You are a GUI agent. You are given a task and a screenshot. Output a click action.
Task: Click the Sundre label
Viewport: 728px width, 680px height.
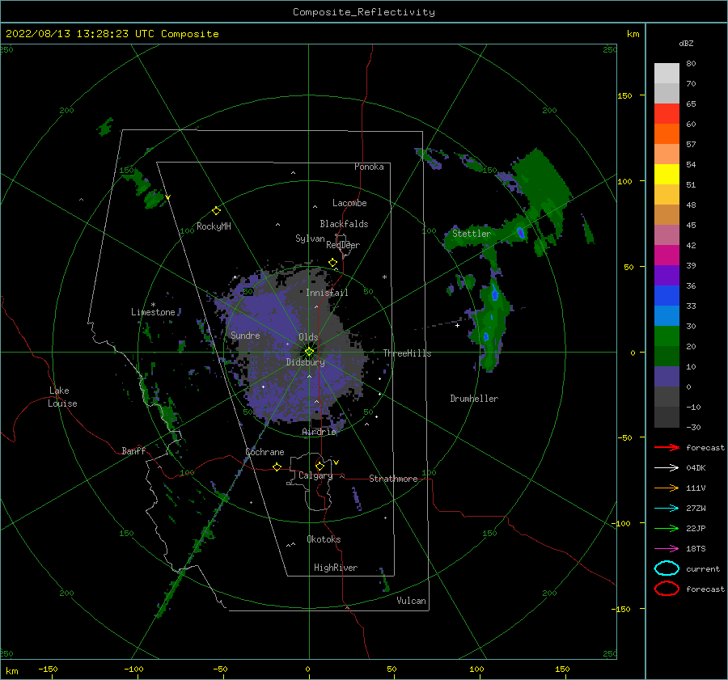pos(245,335)
